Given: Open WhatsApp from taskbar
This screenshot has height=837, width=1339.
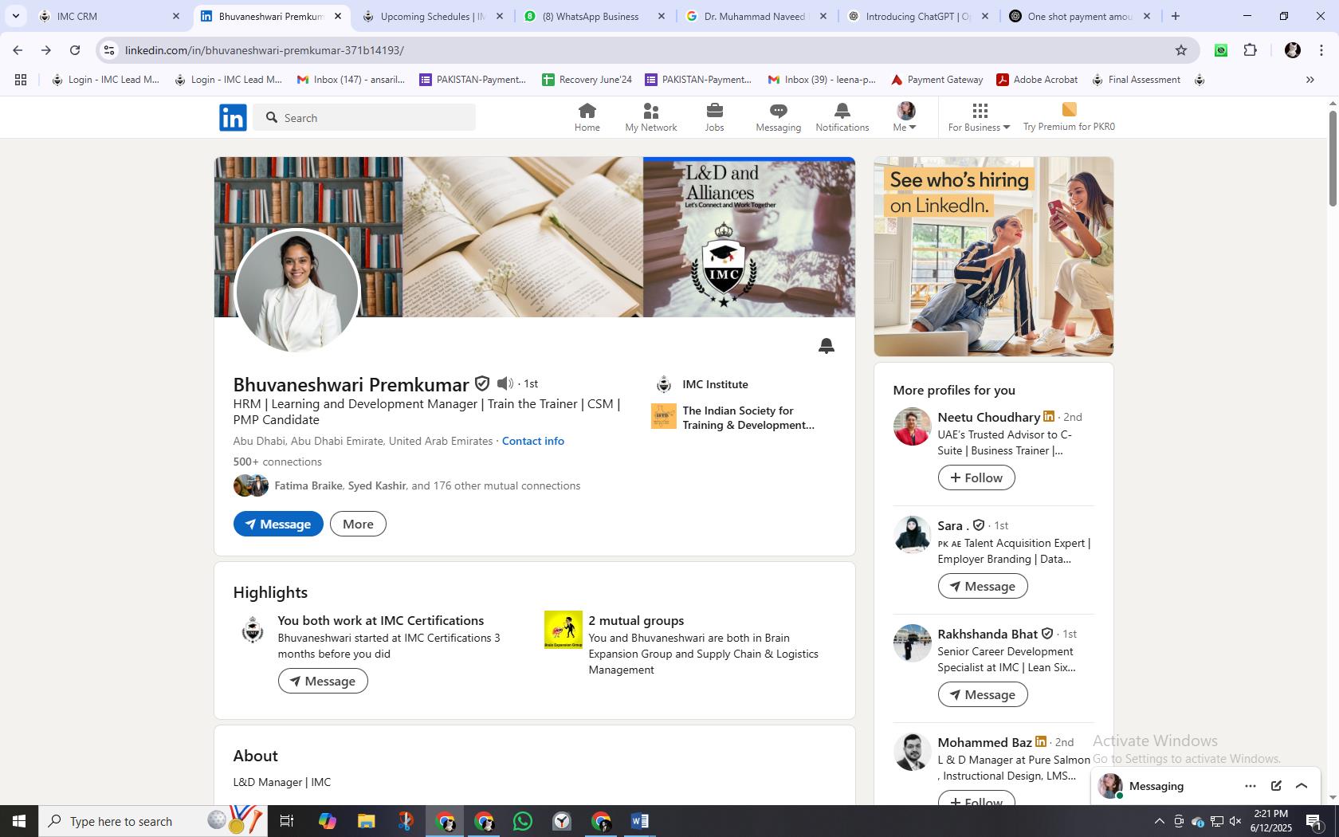Looking at the screenshot, I should pyautogui.click(x=523, y=821).
